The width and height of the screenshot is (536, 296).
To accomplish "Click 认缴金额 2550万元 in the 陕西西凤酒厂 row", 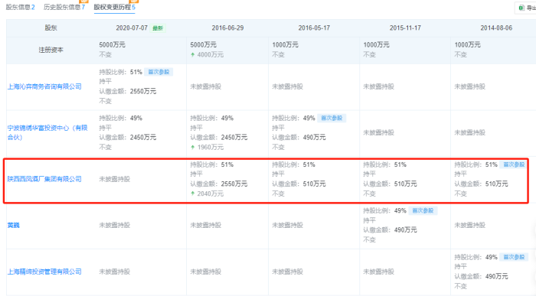I will tap(219, 184).
